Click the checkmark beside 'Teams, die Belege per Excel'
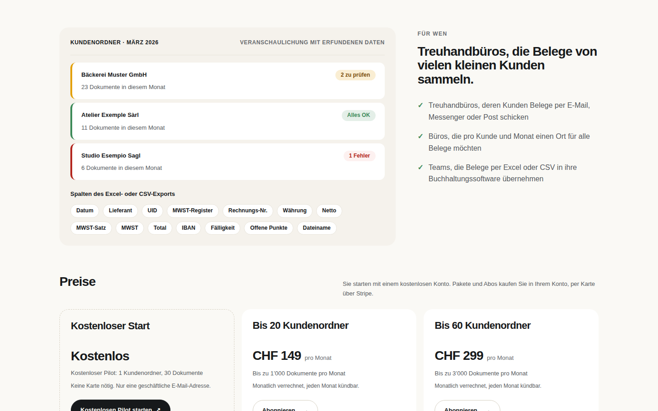The height and width of the screenshot is (411, 658). point(420,168)
